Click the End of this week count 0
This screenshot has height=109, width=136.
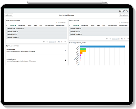coord(65,50)
